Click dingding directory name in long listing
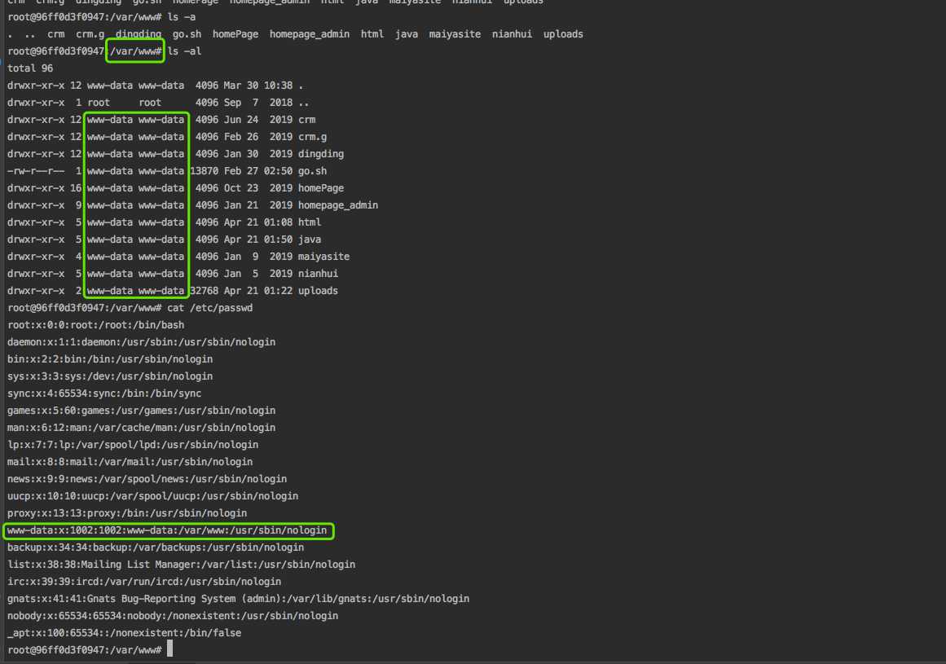 click(320, 154)
